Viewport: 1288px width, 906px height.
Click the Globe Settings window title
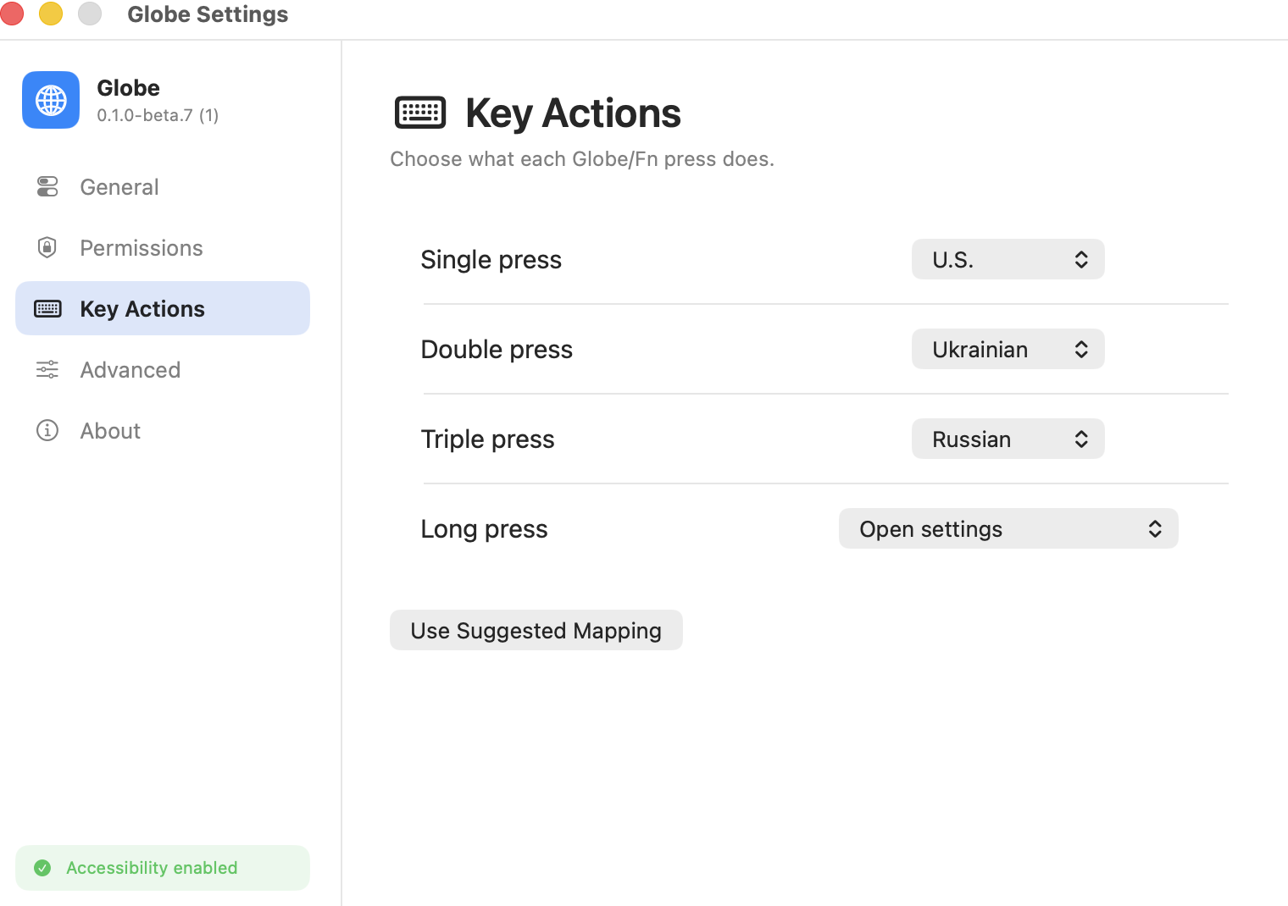[x=208, y=14]
